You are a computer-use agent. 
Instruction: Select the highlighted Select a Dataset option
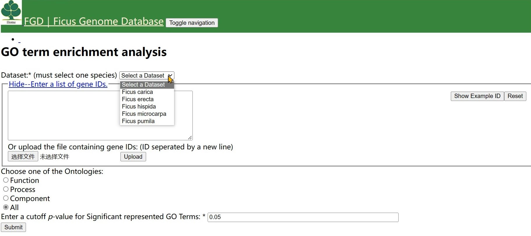coord(143,85)
